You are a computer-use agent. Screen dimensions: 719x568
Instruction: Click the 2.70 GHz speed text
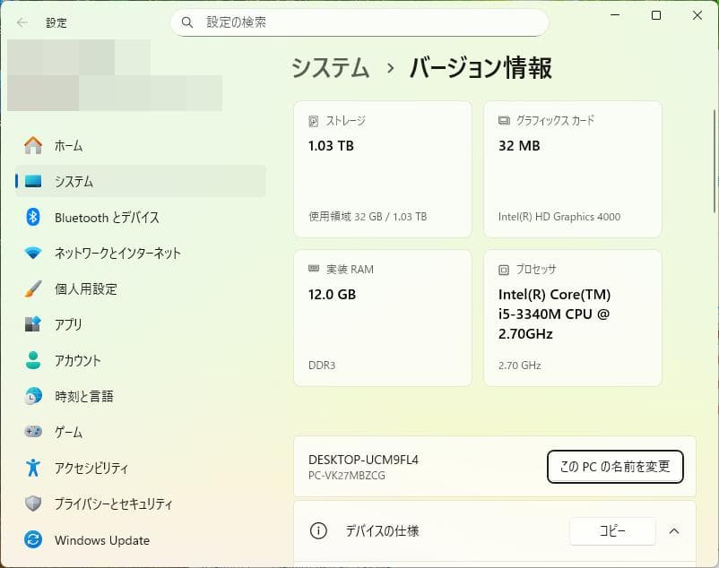pos(520,365)
